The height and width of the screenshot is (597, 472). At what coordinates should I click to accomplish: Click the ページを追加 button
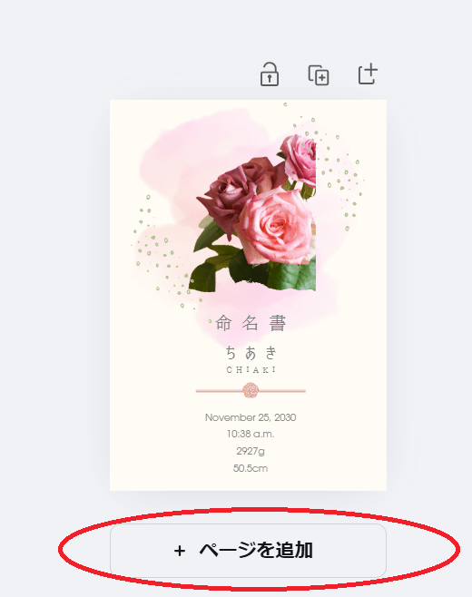coord(248,550)
